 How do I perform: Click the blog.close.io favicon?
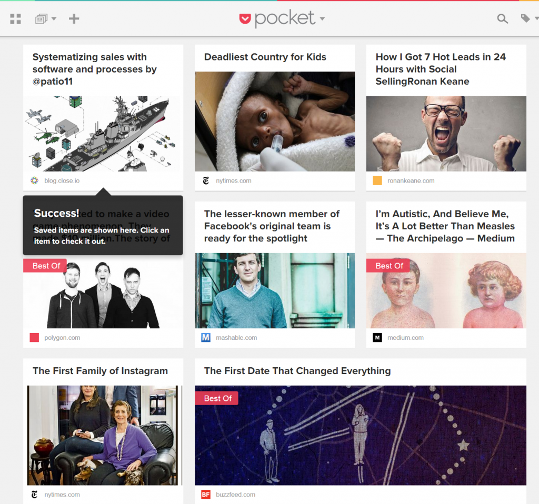click(x=34, y=180)
